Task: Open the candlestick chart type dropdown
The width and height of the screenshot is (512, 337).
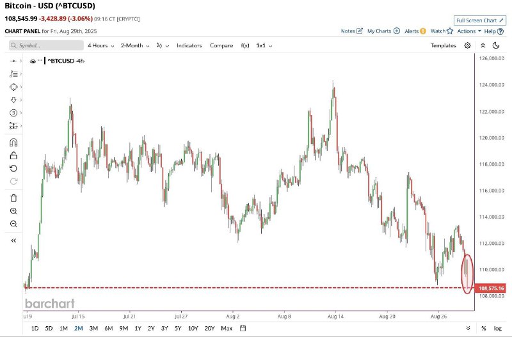Action: click(163, 45)
